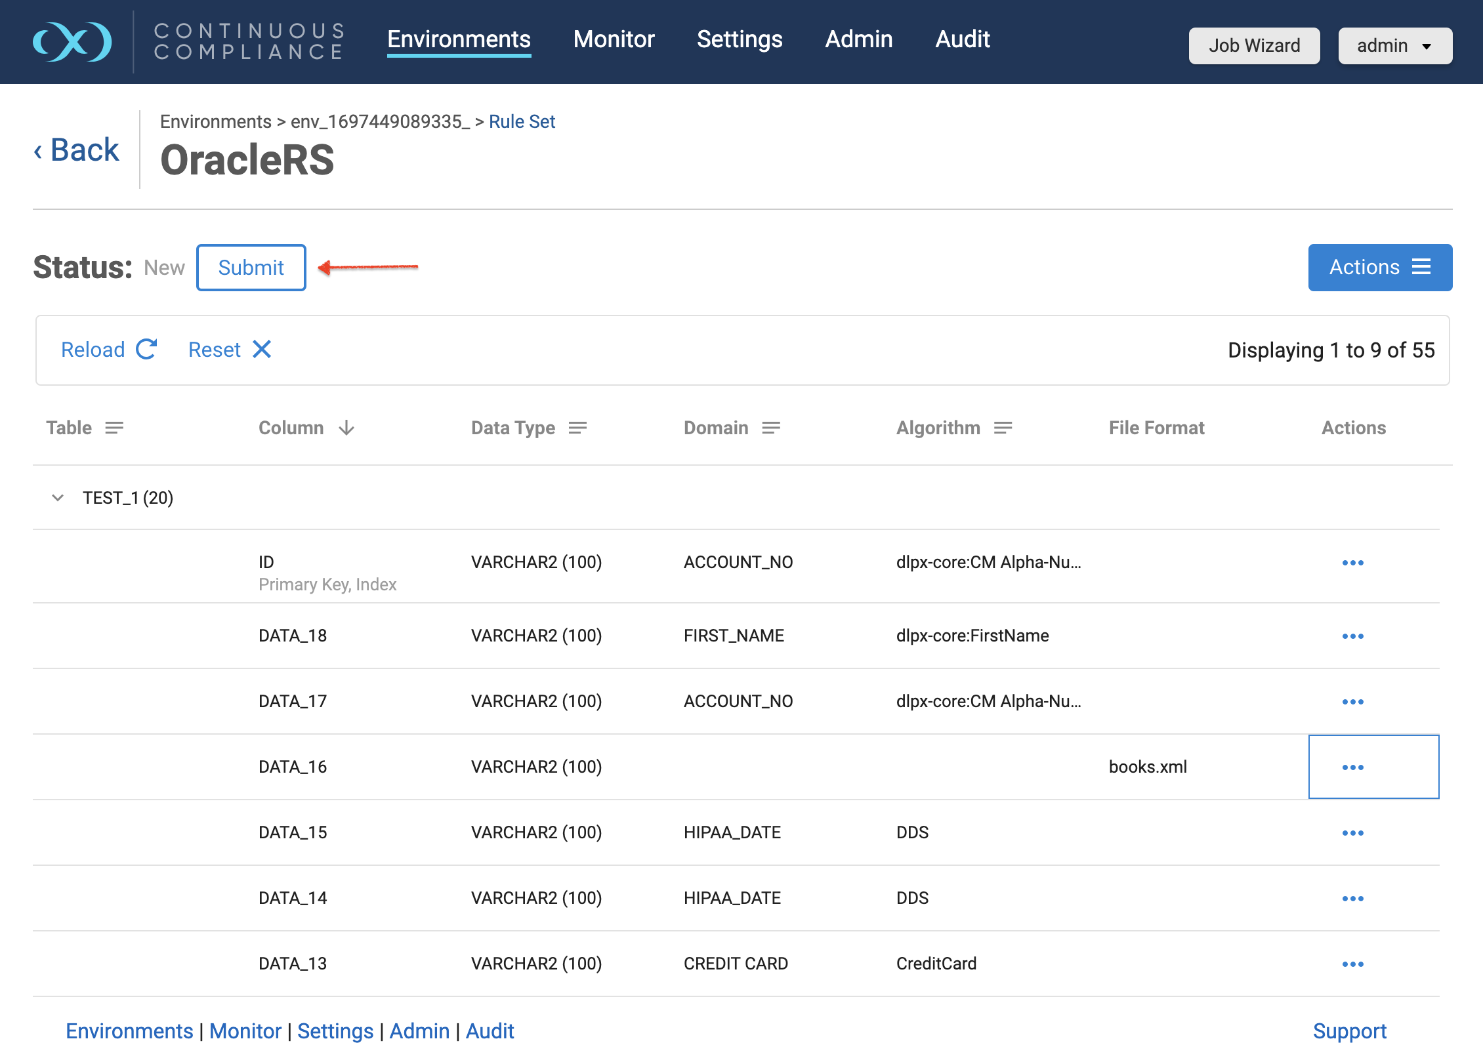Open the Audit menu in the top bar
The width and height of the screenshot is (1483, 1060).
[x=962, y=39]
